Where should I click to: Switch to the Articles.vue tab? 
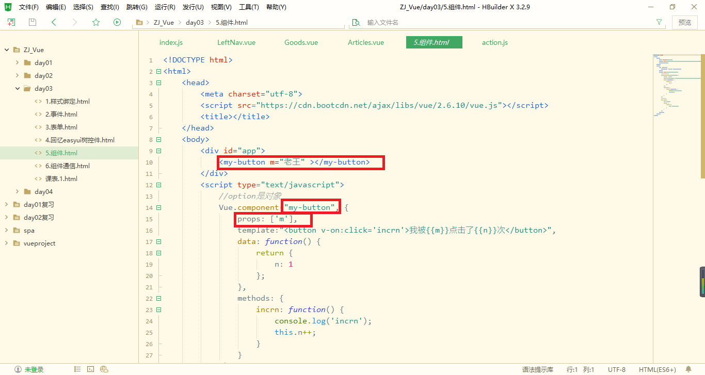point(366,42)
